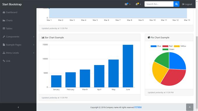Click the Dashboard gauge icon in the sidebar
Viewport: 198px width, 111px height.
click(x=4, y=12)
